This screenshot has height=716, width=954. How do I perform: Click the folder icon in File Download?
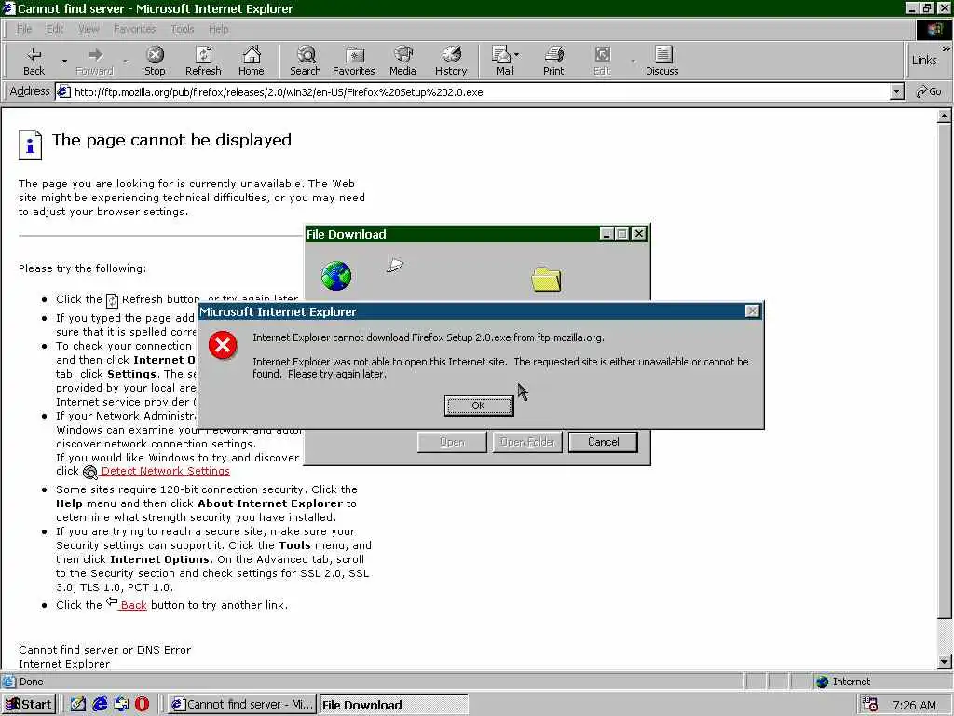click(546, 279)
